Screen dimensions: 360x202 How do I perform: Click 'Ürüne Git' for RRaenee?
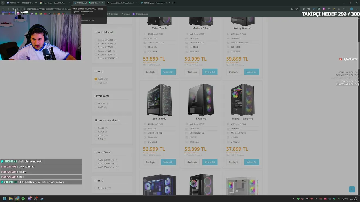coord(210,162)
